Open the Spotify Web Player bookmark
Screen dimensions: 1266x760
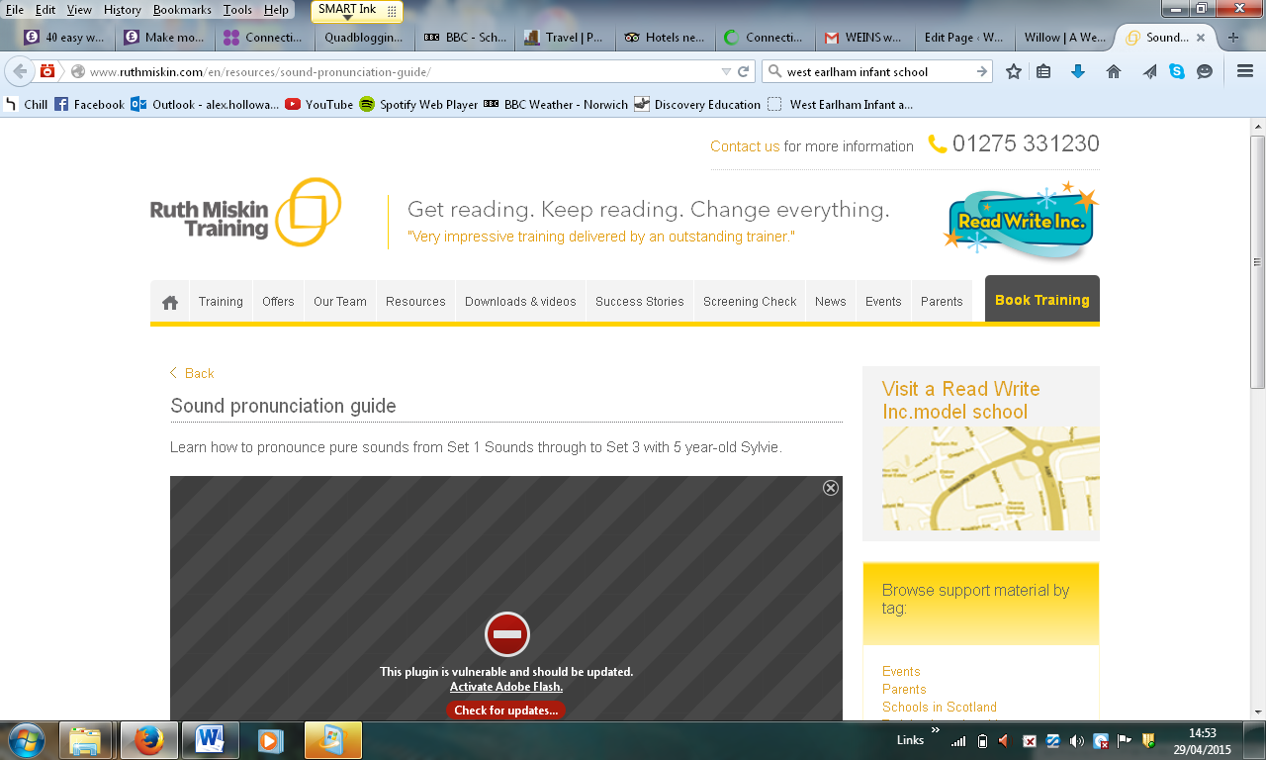tap(418, 104)
